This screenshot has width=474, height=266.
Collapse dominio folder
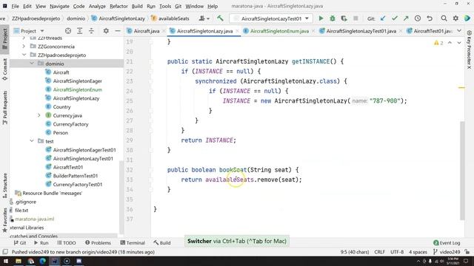pos(32,64)
